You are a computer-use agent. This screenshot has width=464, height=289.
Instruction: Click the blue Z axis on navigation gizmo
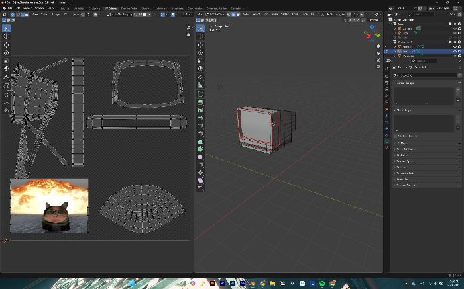pos(372,28)
